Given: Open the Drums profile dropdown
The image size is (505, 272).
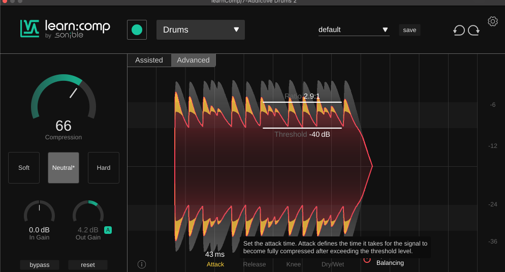Looking at the screenshot, I should click(201, 30).
